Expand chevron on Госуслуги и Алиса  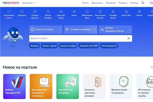(60, 29)
